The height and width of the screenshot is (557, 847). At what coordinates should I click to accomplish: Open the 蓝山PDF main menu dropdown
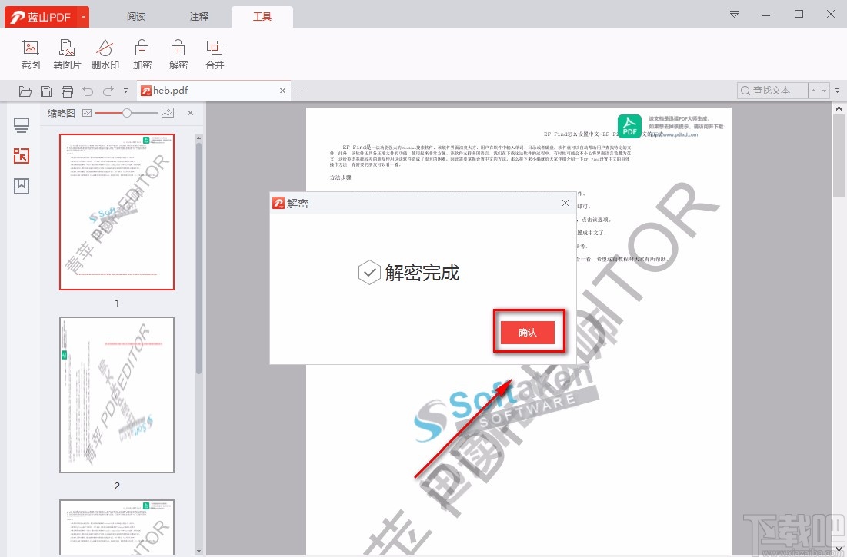point(85,15)
